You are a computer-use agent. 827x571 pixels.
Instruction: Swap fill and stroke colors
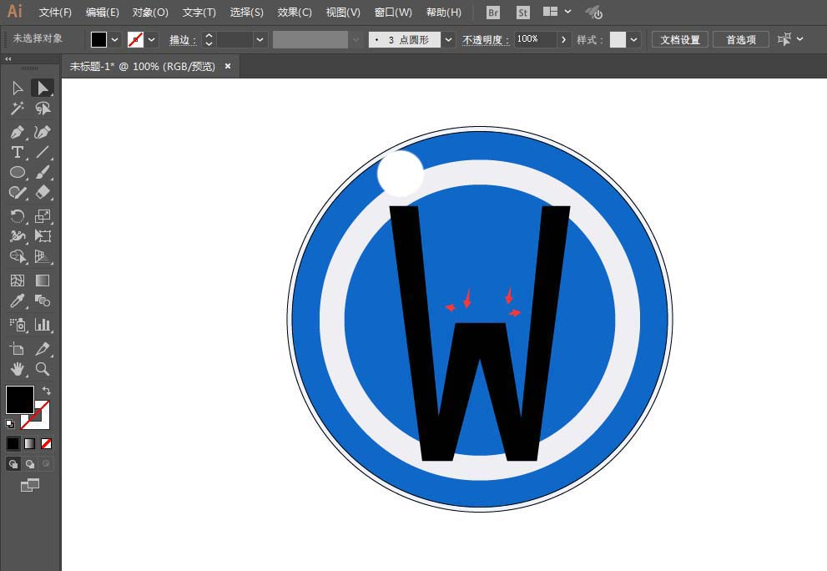pos(47,391)
